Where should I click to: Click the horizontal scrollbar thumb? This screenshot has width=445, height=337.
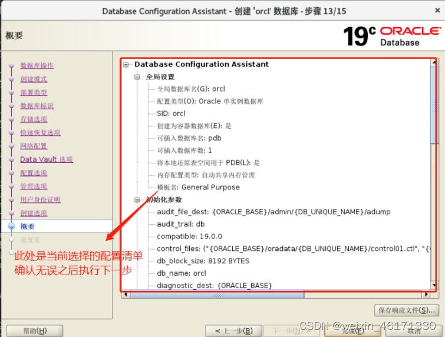(217, 295)
